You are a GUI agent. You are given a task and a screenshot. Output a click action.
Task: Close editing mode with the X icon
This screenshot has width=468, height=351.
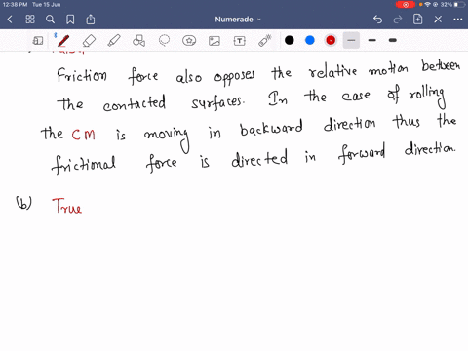click(x=438, y=19)
